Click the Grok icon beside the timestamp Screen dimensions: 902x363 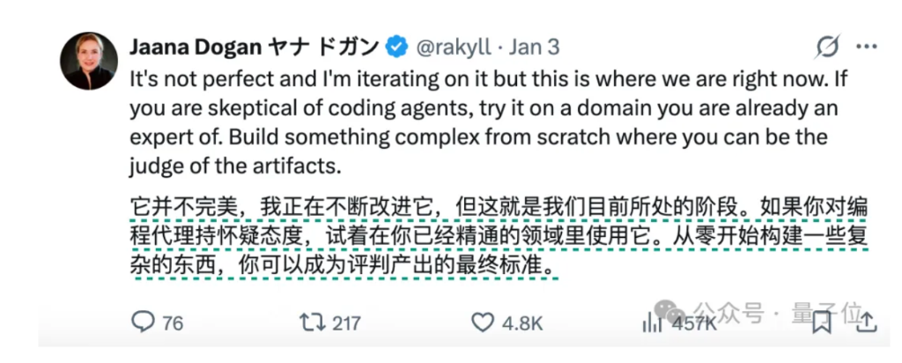click(x=827, y=47)
